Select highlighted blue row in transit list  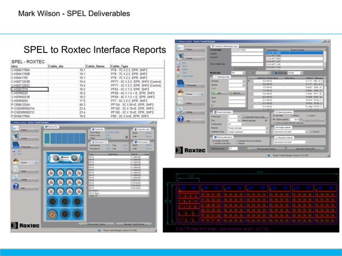tap(294, 53)
